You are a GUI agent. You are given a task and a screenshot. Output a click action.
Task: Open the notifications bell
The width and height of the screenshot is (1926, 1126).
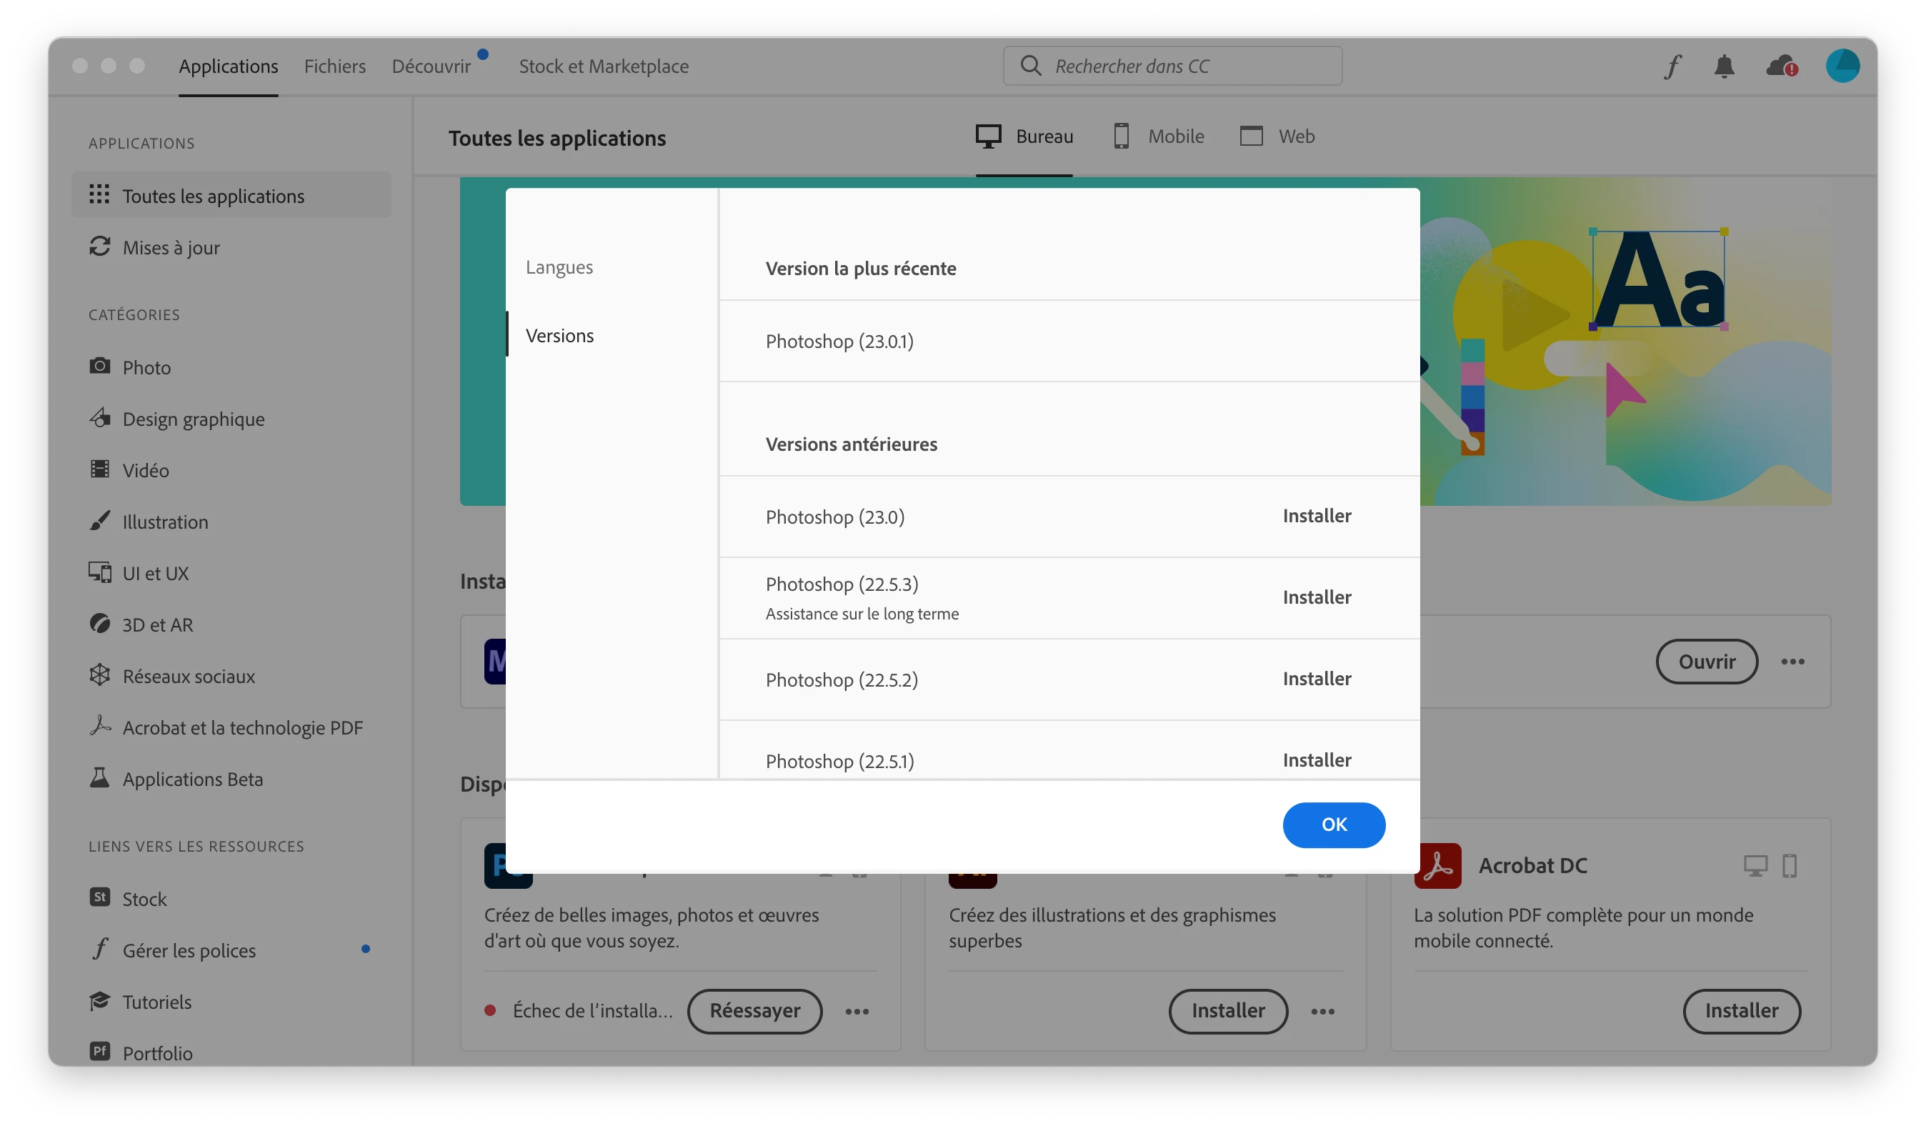[x=1723, y=66]
